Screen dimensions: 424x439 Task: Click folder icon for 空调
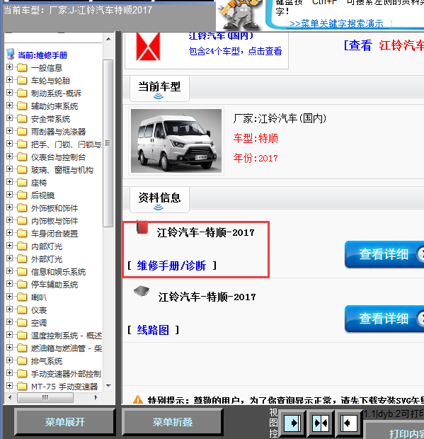(22, 323)
